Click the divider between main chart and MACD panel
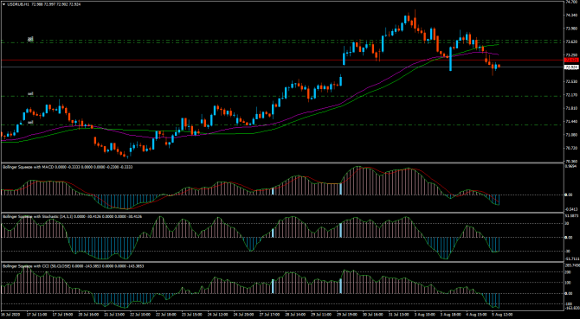 pyautogui.click(x=281, y=163)
